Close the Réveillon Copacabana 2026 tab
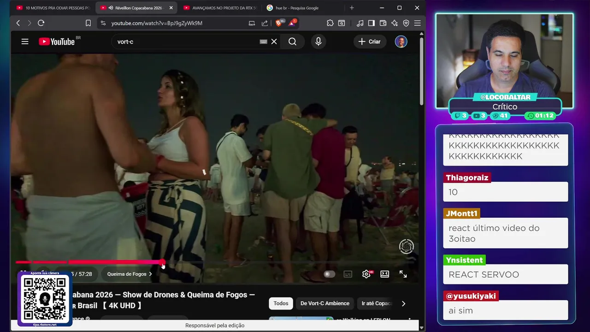This screenshot has width=590, height=332. (x=171, y=8)
